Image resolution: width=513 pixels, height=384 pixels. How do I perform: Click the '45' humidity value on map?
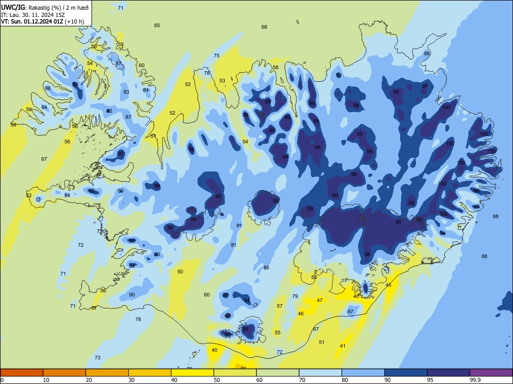[388, 285]
